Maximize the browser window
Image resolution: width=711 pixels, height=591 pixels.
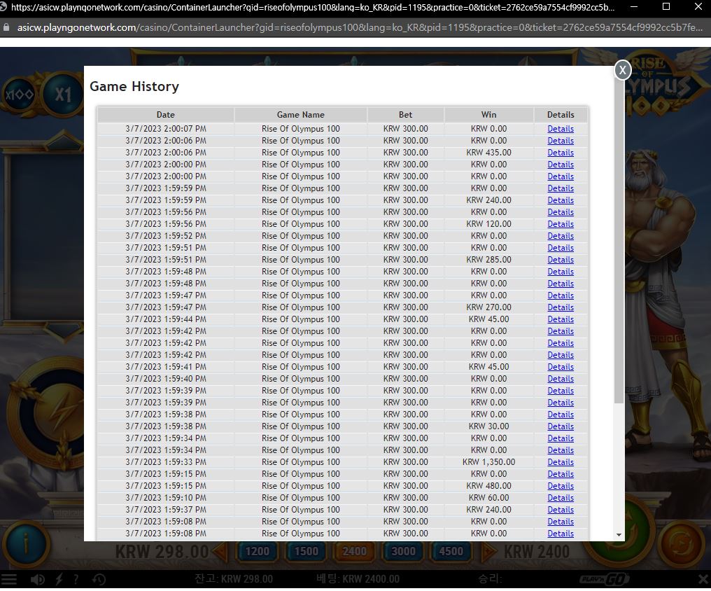(666, 7)
